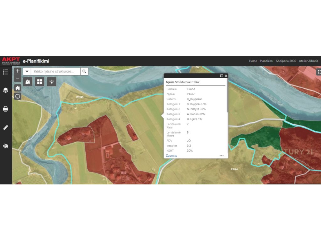
Task: Click the U. Ujëra 1% value
Action: pos(194,119)
